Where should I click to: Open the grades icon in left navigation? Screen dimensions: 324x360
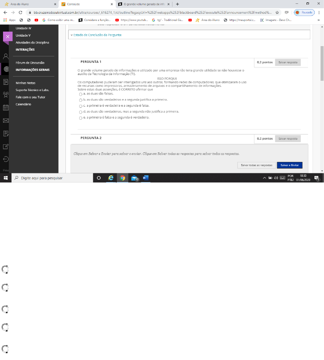pos(6,133)
